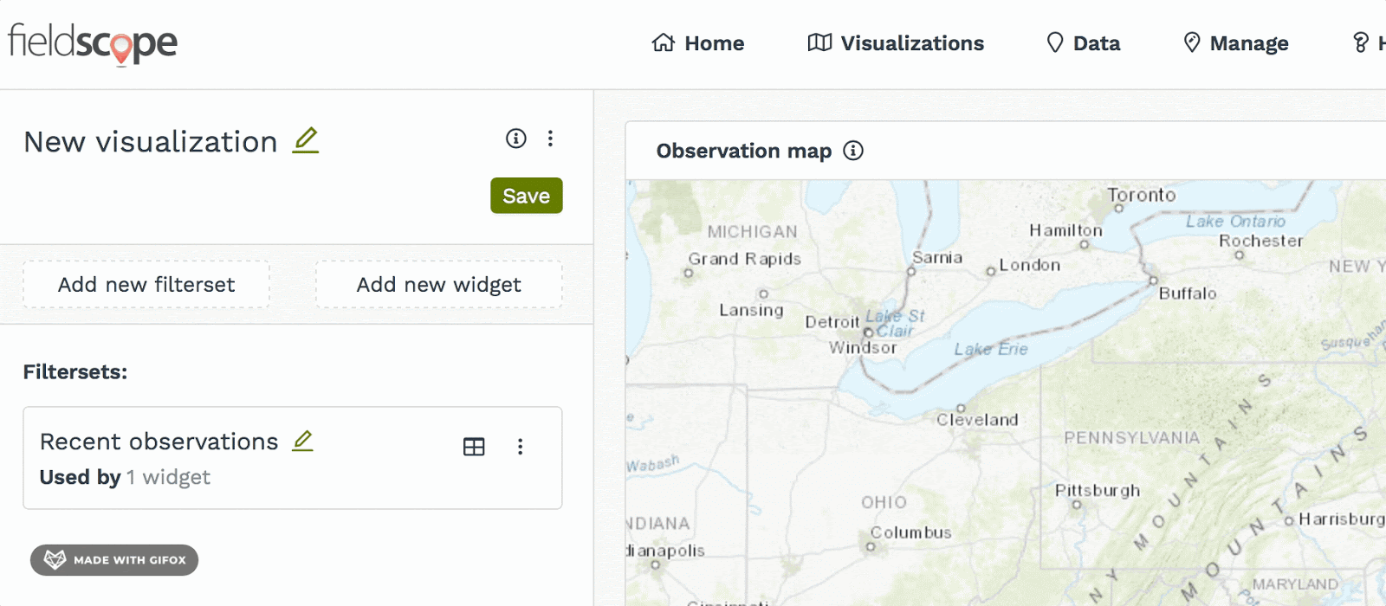1386x606 pixels.
Task: Click the Made with Gifox badge
Action: 114,560
